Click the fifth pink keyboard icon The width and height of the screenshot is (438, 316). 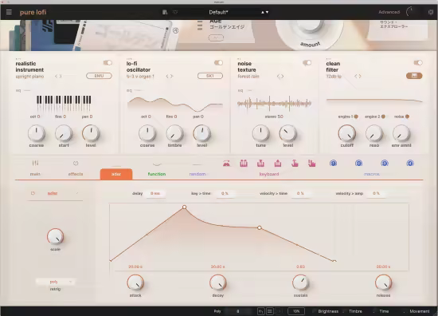[295, 164]
